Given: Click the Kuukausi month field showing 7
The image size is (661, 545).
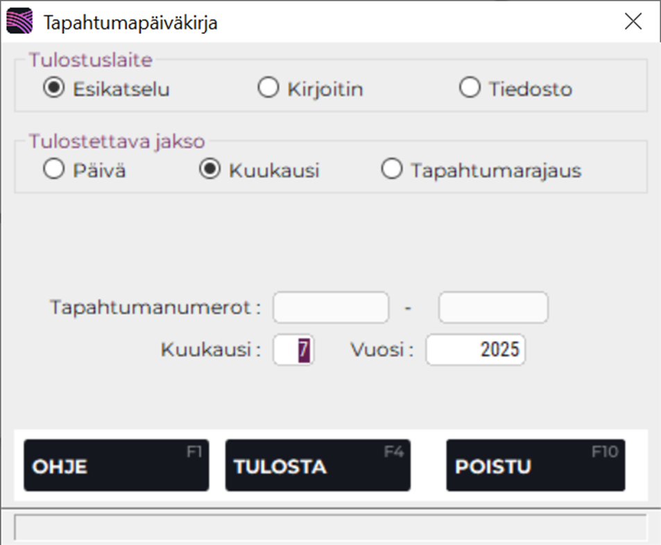Looking at the screenshot, I should [293, 349].
